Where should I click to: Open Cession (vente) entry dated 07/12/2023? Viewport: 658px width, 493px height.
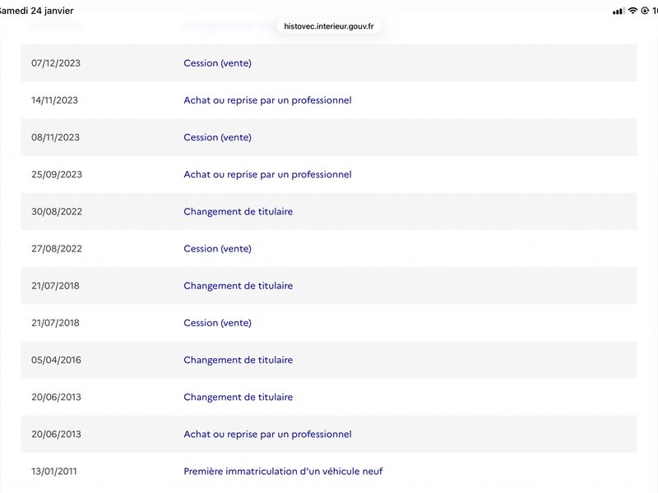(x=217, y=63)
